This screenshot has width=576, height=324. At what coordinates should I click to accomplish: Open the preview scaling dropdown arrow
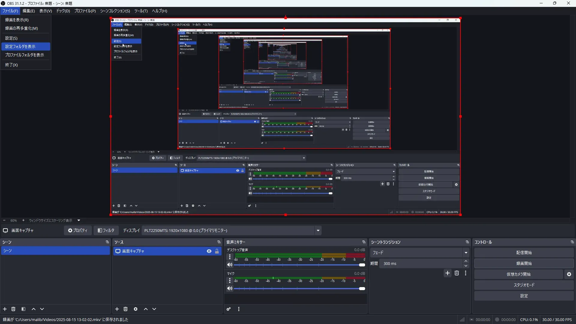(x=79, y=220)
